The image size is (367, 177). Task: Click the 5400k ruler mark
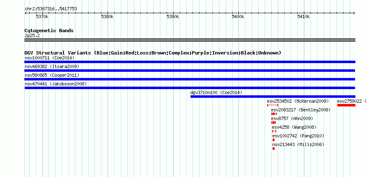point(238,17)
